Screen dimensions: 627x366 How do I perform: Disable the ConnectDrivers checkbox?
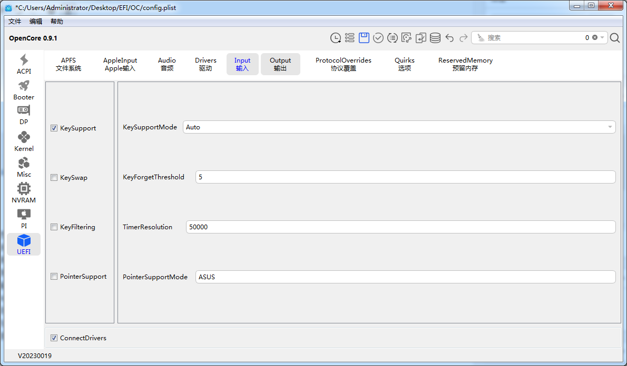click(x=54, y=338)
